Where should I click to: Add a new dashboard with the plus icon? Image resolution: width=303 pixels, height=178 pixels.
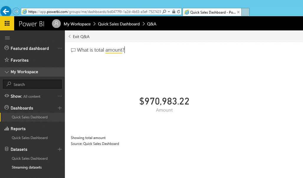tap(60, 108)
